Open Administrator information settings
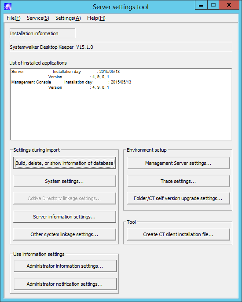Viewport: 242px width, 302px height. (65, 266)
